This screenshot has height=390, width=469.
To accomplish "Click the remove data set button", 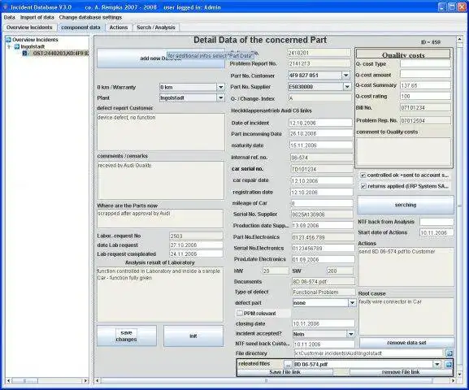I will coord(406,342).
